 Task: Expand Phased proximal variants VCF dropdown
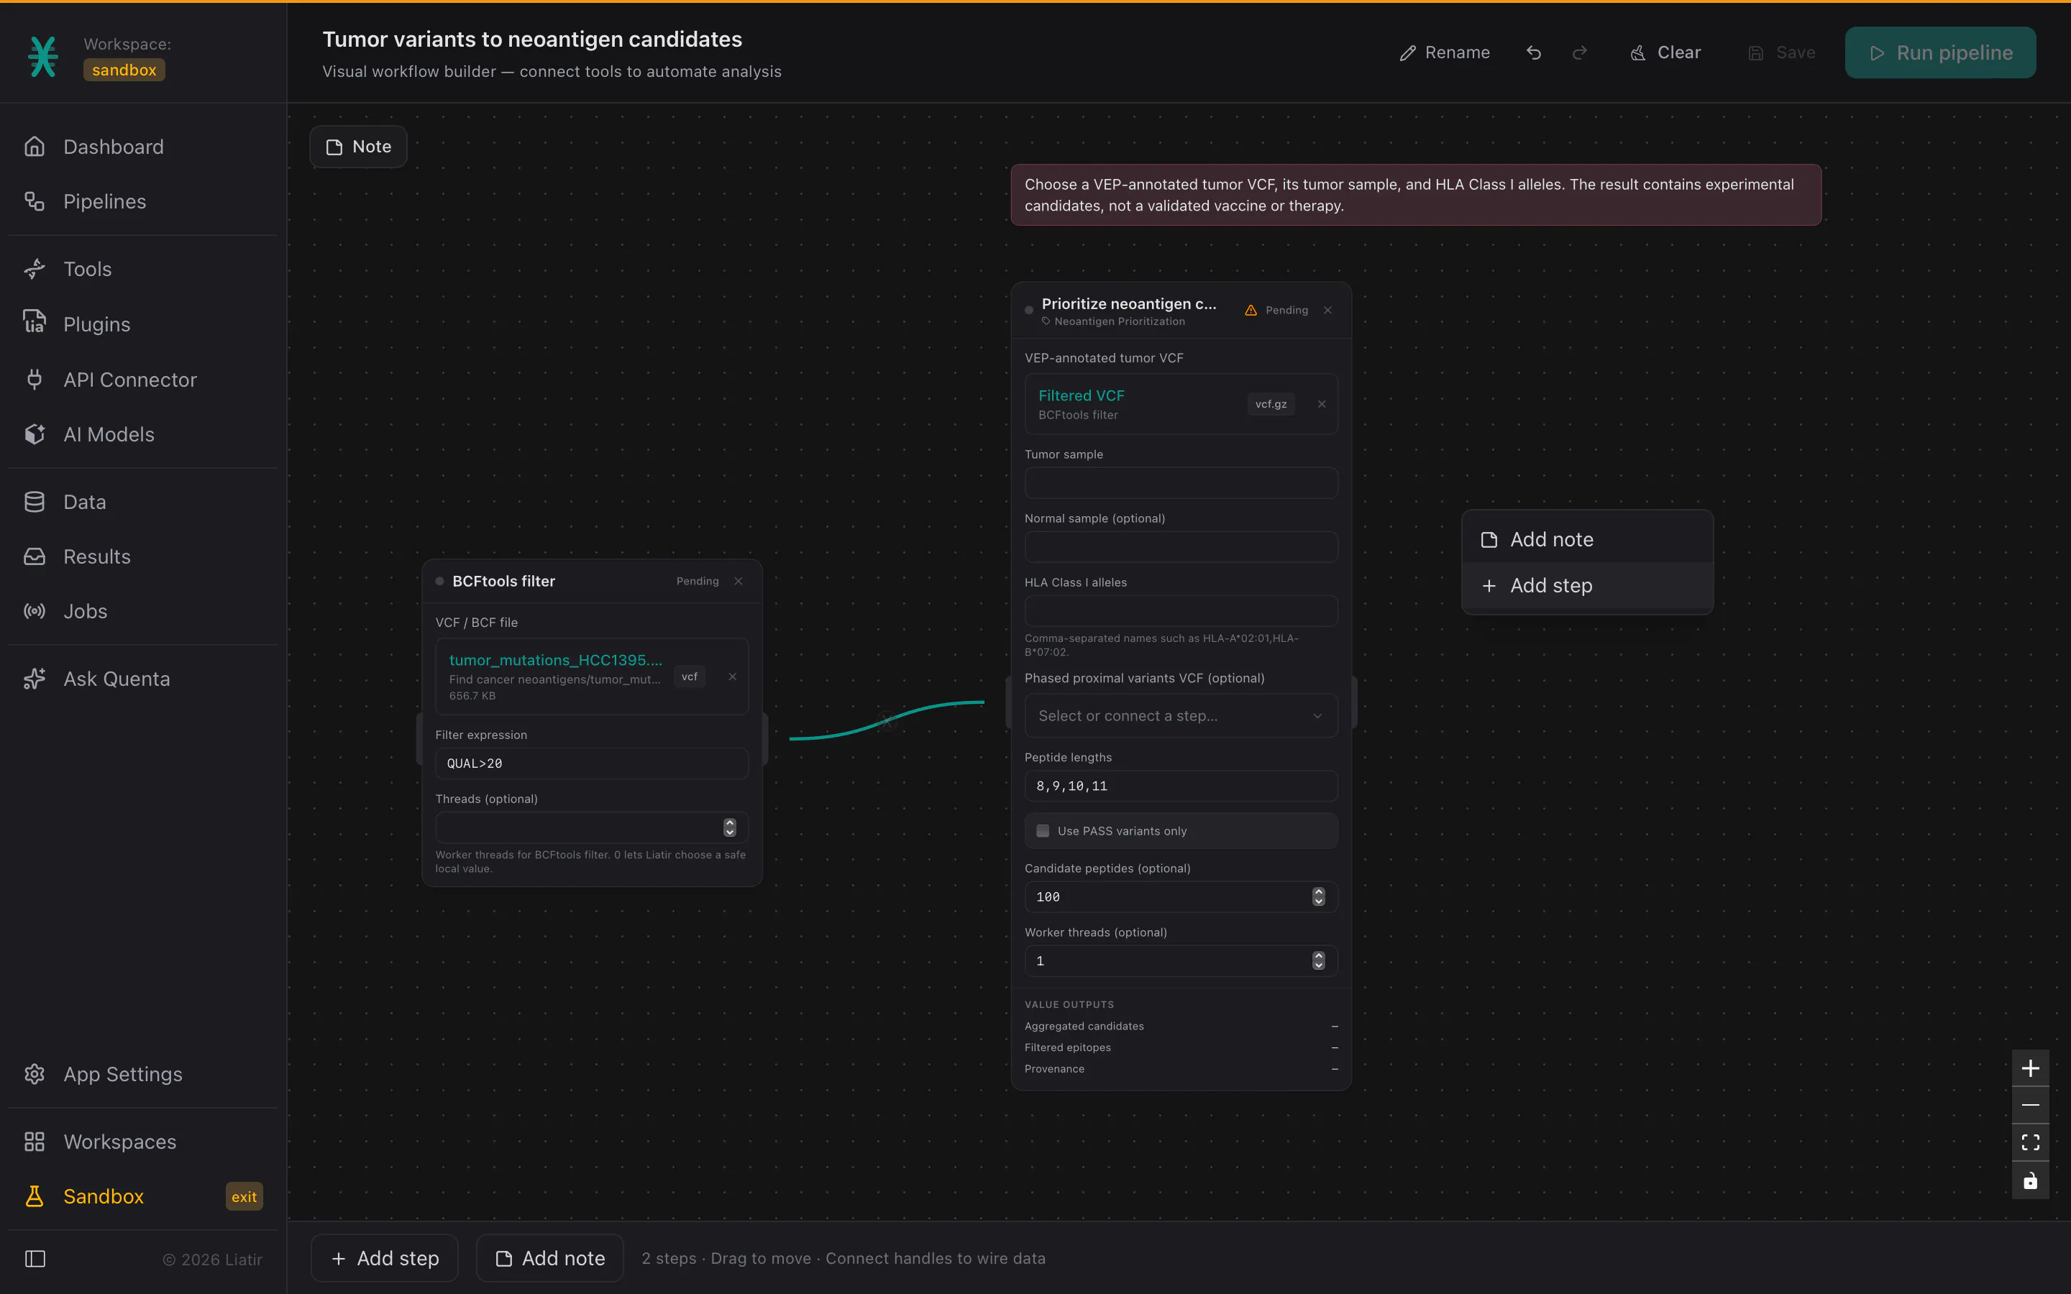(x=1181, y=715)
